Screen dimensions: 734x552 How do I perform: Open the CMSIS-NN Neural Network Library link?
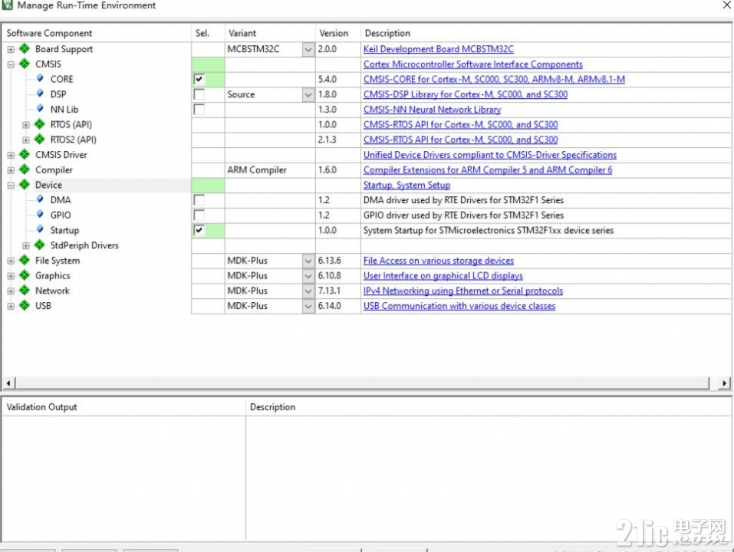coord(432,110)
